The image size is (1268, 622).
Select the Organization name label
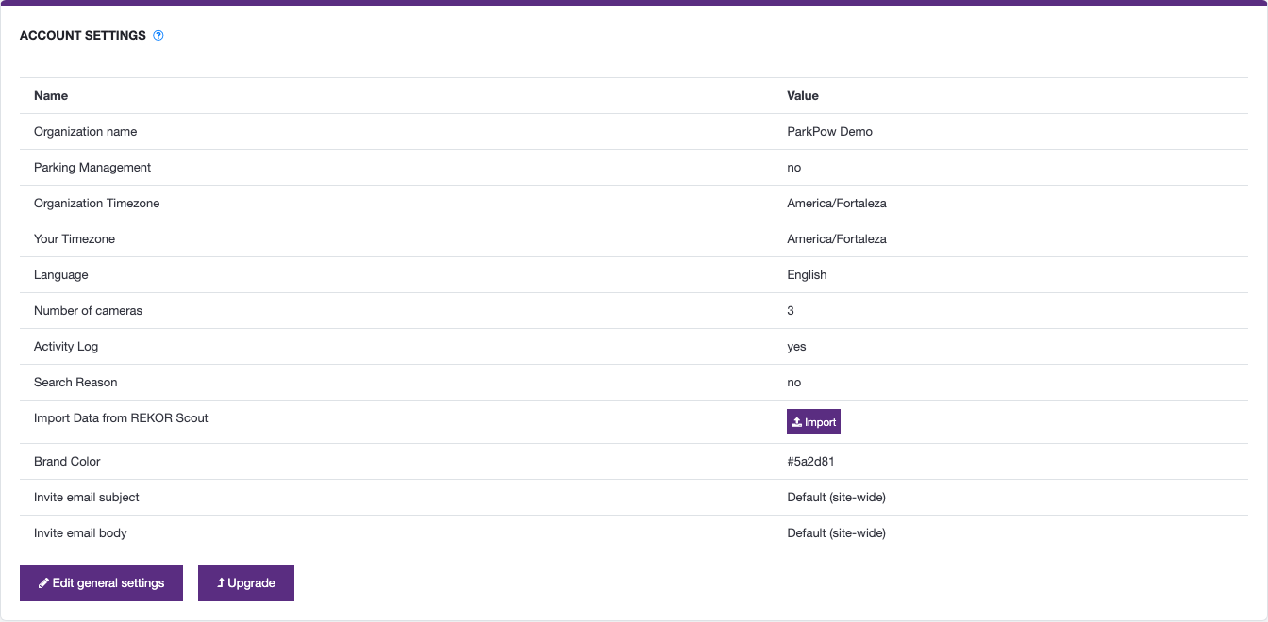coord(85,132)
